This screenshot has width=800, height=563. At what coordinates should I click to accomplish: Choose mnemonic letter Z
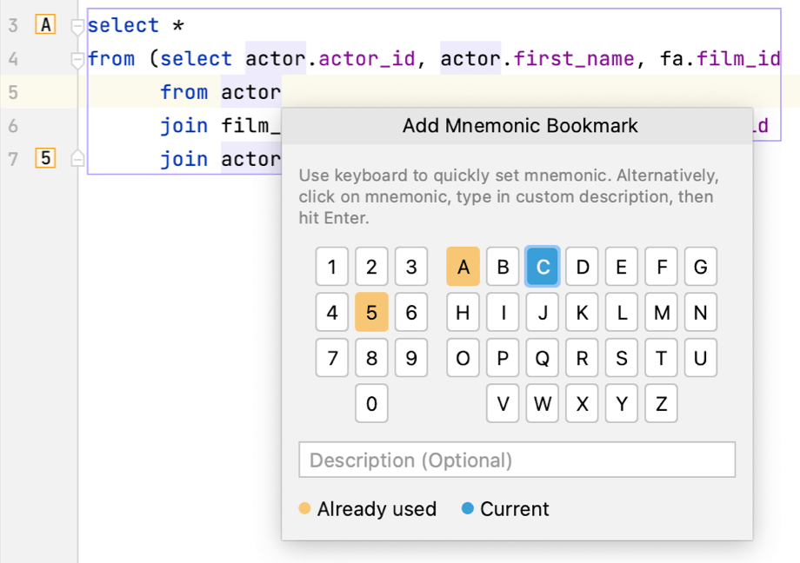pyautogui.click(x=661, y=403)
